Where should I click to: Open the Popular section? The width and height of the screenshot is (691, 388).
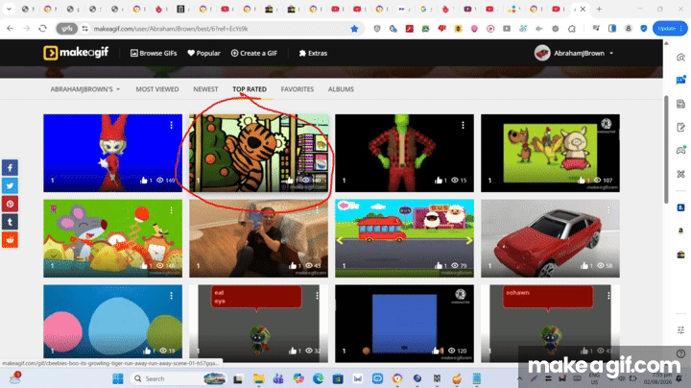(x=203, y=53)
